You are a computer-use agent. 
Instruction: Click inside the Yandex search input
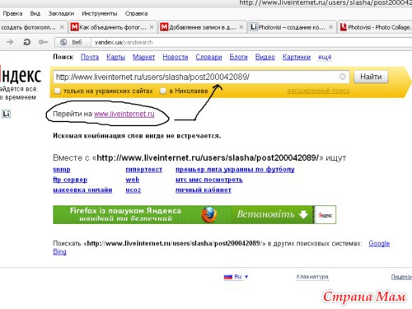coord(196,77)
